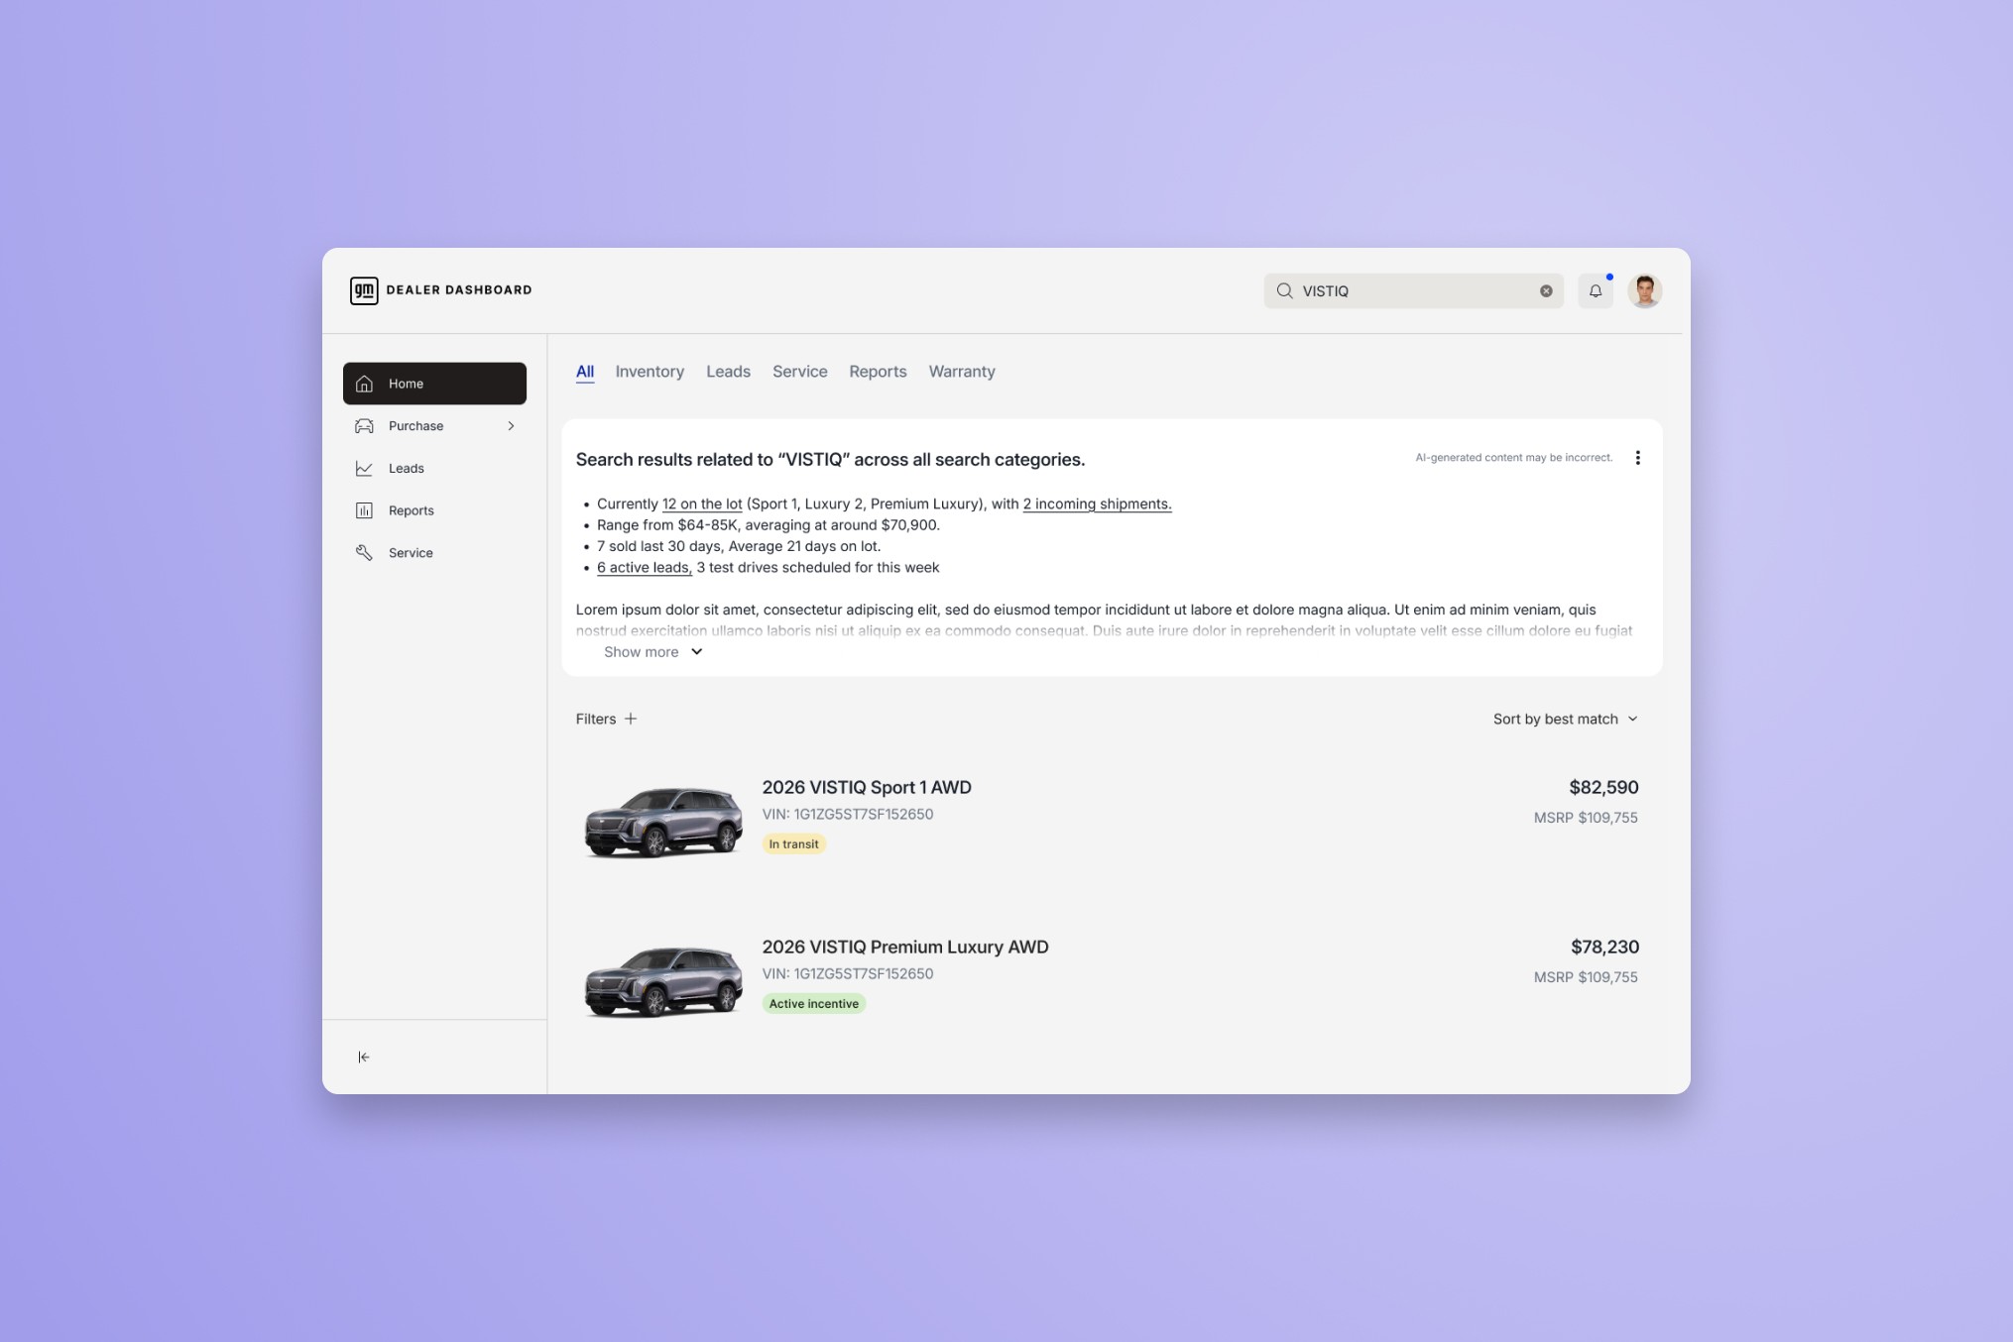Click the 6 active leads link
The width and height of the screenshot is (2013, 1342).
643,567
